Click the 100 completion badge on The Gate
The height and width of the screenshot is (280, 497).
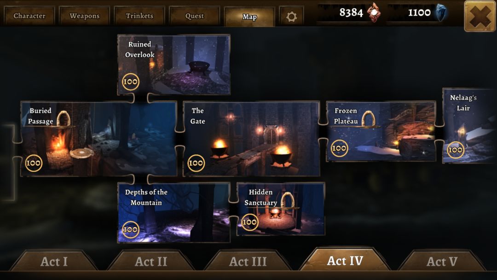click(x=196, y=163)
